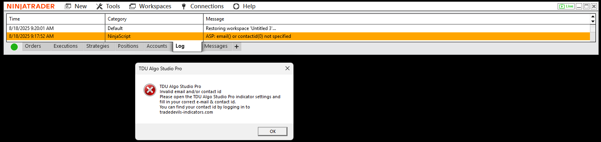The image size is (601, 142).
Task: Open the Help menu
Action: [244, 6]
